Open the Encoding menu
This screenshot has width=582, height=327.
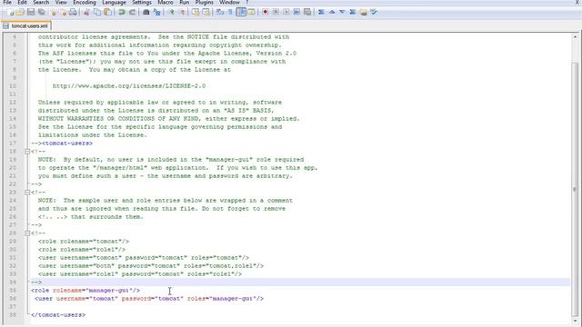coord(85,2)
